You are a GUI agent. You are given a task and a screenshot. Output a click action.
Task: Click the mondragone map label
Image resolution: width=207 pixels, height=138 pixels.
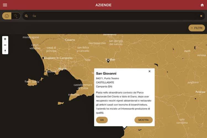(x=31, y=37)
